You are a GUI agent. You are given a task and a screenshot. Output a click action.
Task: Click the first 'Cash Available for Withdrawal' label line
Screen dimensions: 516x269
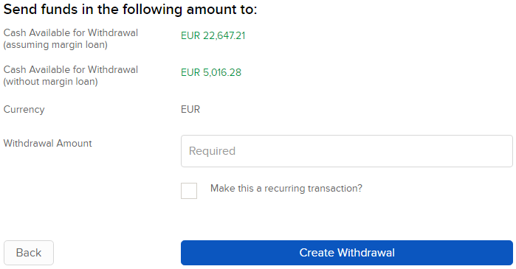click(71, 33)
